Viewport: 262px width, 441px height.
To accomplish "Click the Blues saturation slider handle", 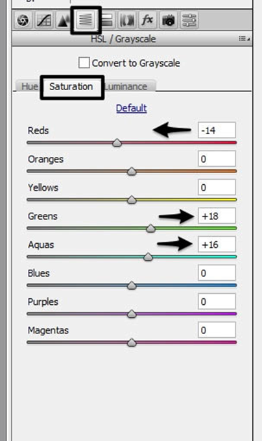I will tap(132, 285).
